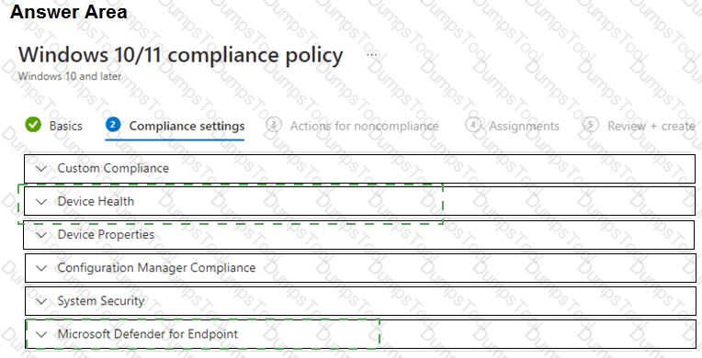The width and height of the screenshot is (702, 358).
Task: Open the Assignments tab
Action: pos(524,126)
